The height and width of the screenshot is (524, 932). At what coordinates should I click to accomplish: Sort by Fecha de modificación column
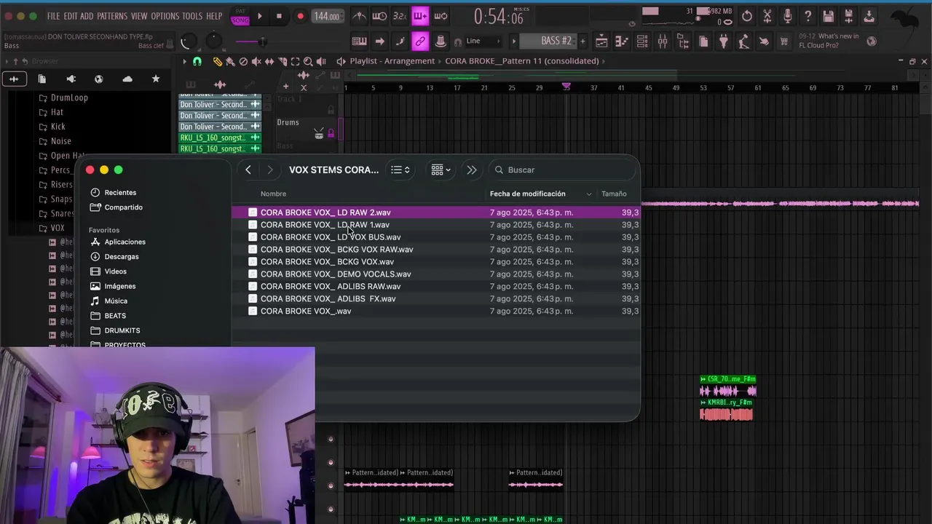540,194
